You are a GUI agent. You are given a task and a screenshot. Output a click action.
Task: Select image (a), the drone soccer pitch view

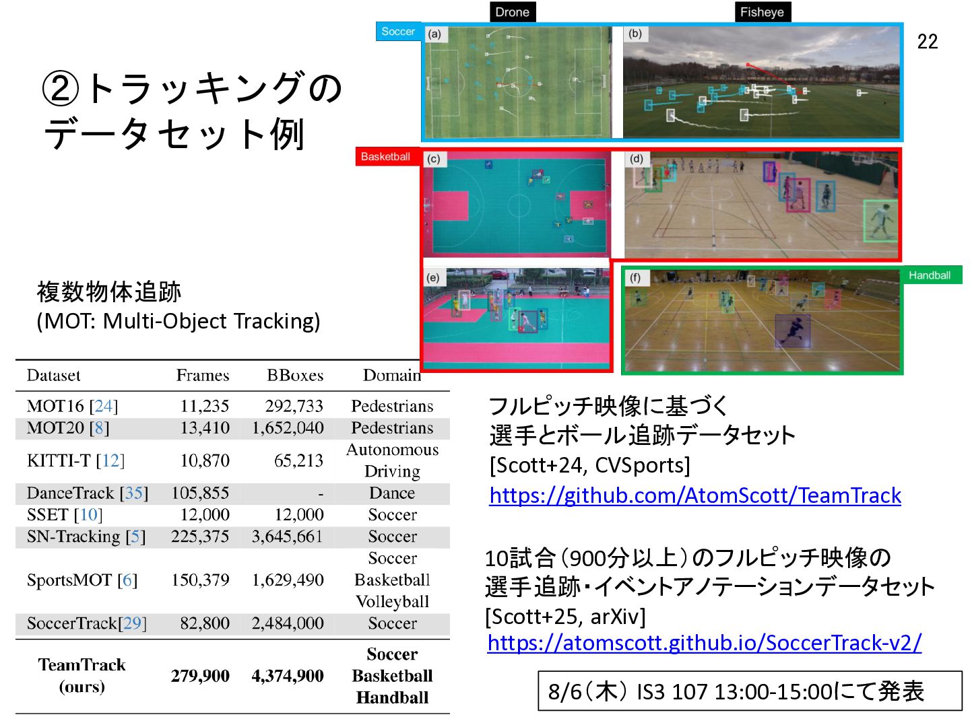click(517, 81)
